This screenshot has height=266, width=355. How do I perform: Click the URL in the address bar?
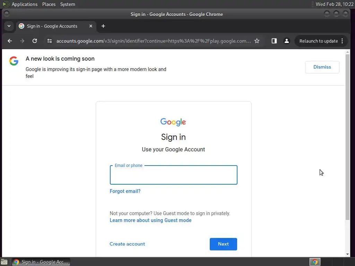[x=154, y=41]
